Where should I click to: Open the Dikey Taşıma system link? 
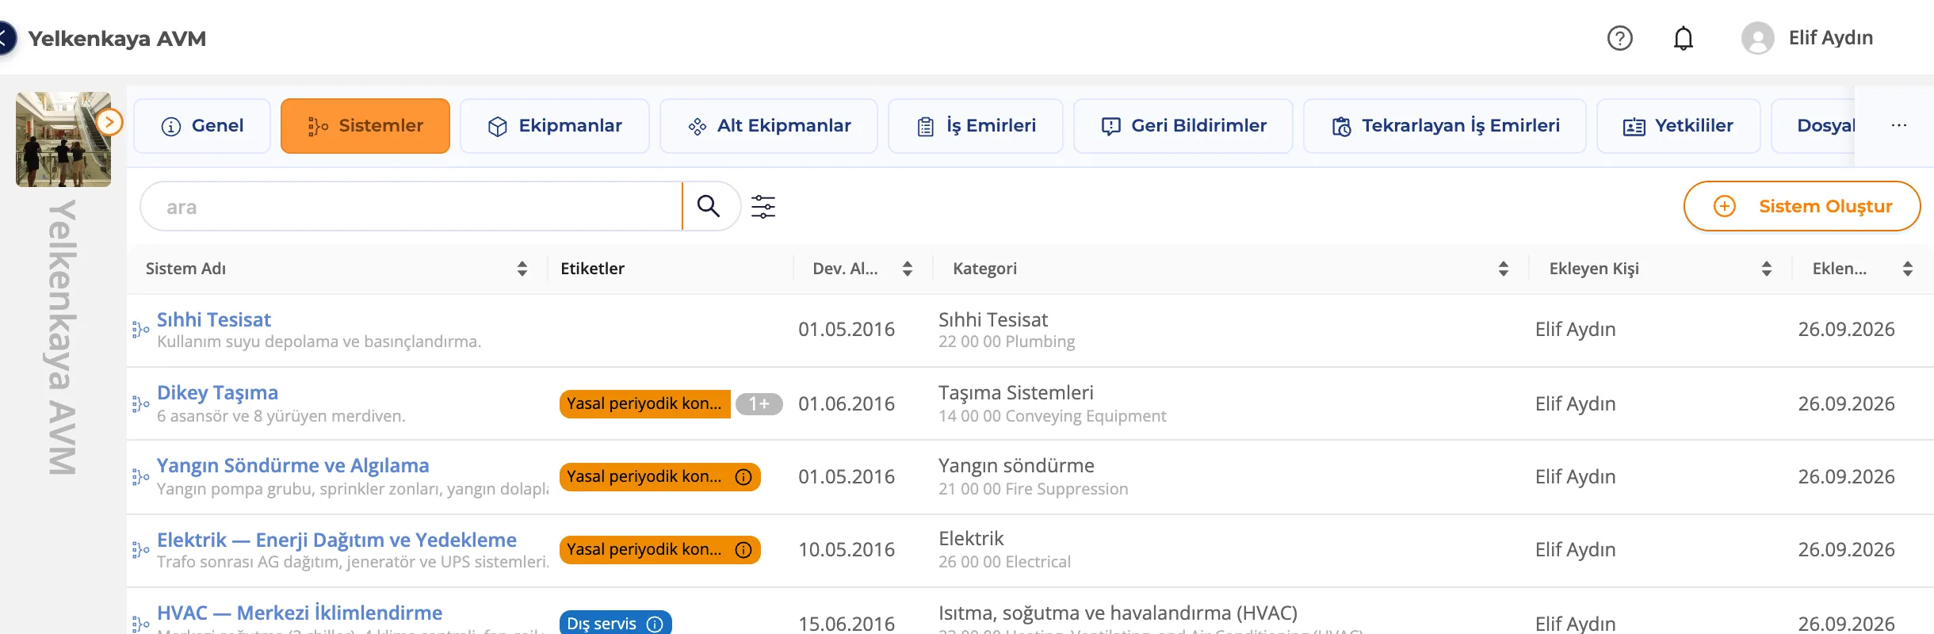pyautogui.click(x=217, y=393)
